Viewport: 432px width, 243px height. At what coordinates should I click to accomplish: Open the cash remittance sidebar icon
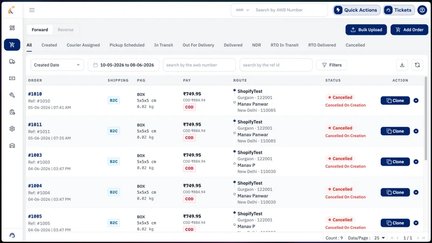tap(12, 78)
